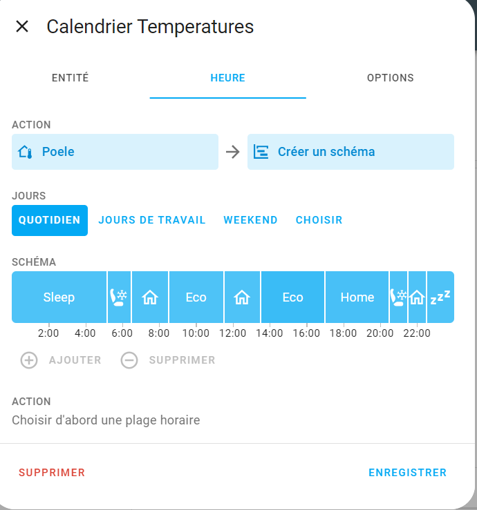
Task: Select the home slot at 12:00
Action: click(x=242, y=297)
